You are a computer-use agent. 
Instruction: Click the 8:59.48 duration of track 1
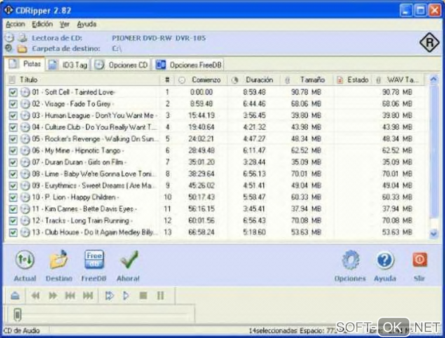click(x=254, y=92)
